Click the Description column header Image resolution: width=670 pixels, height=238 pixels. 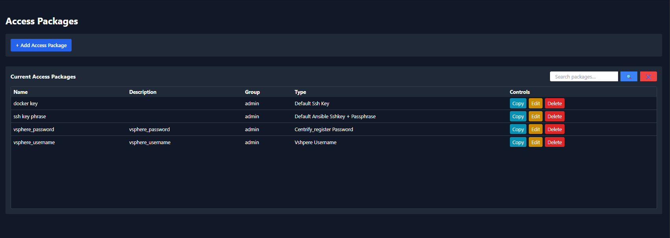143,92
